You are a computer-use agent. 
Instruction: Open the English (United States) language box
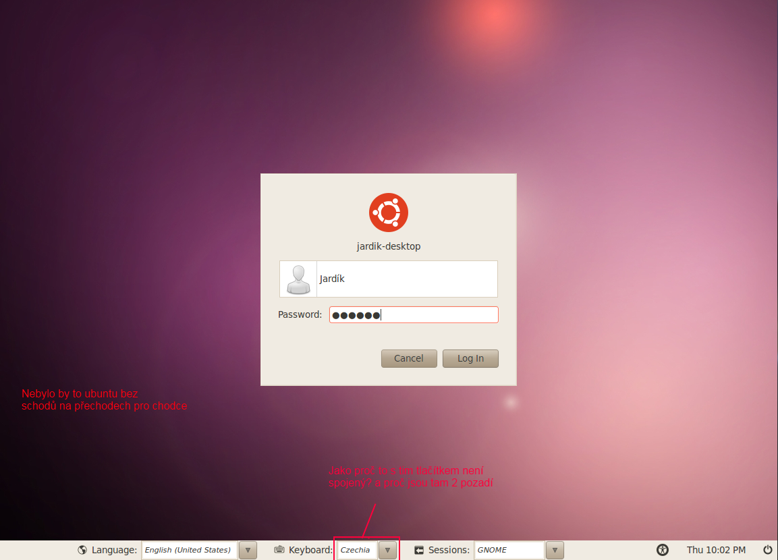(x=189, y=550)
